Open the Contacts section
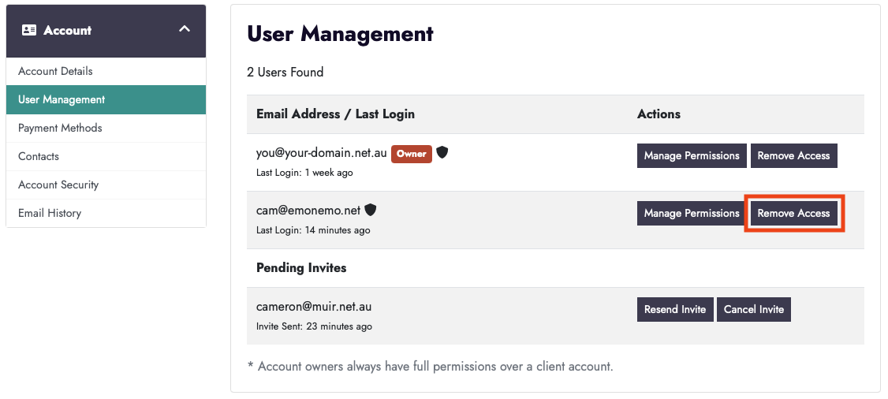This screenshot has width=888, height=399. click(39, 156)
